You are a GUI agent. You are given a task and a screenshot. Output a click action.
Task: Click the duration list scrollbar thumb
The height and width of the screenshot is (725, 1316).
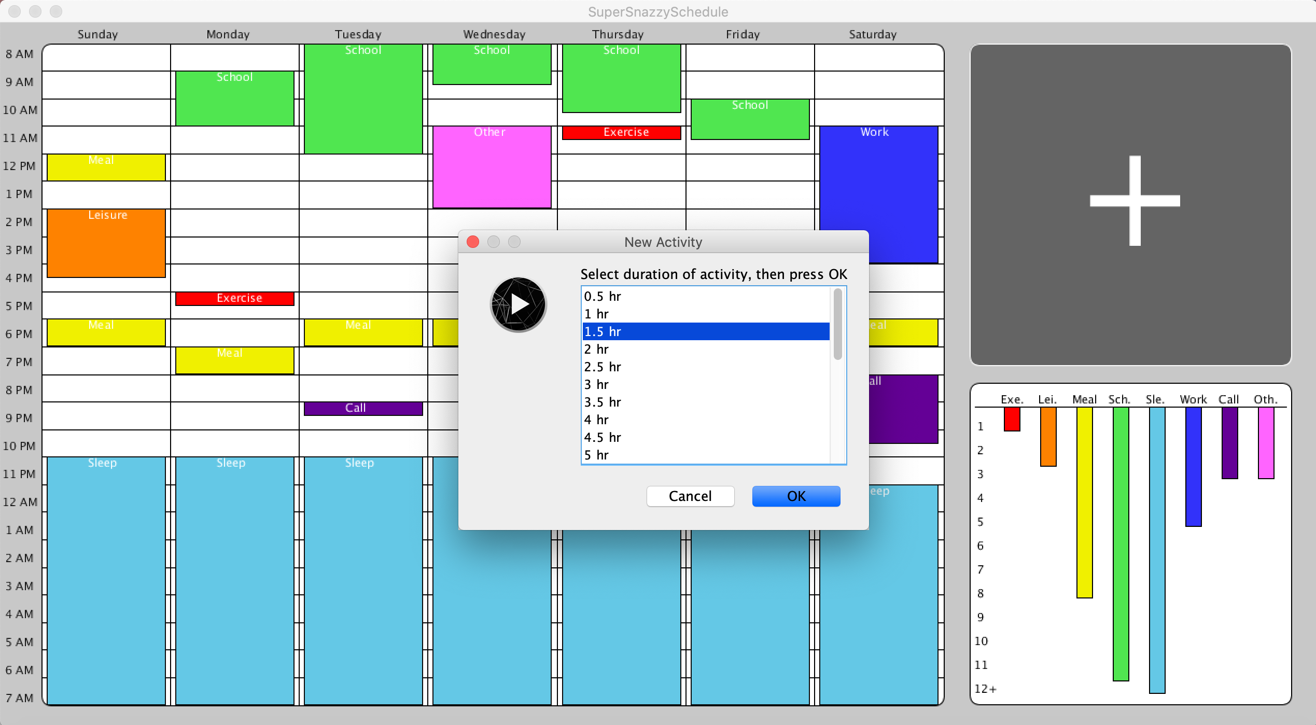point(837,325)
